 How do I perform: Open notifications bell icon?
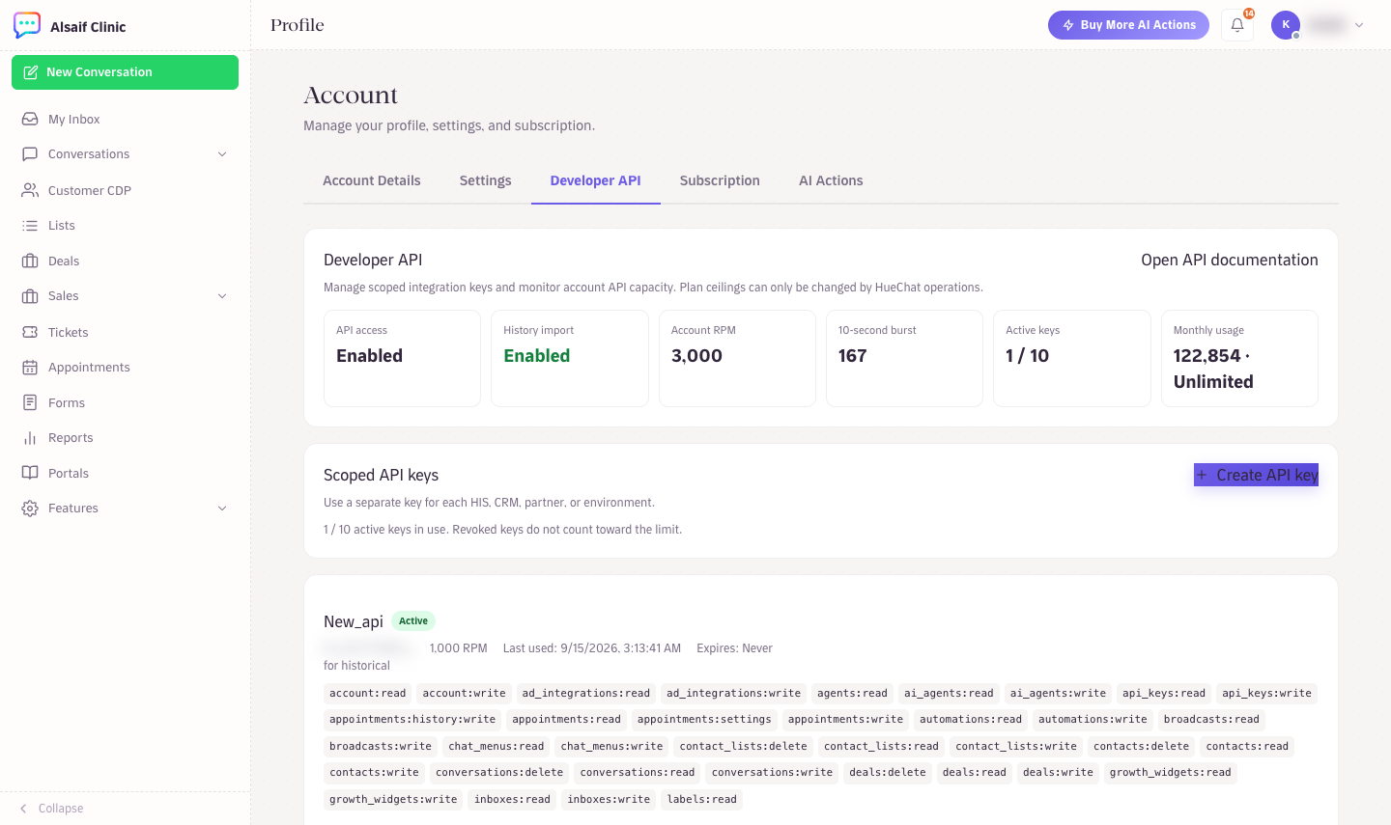[1237, 25]
